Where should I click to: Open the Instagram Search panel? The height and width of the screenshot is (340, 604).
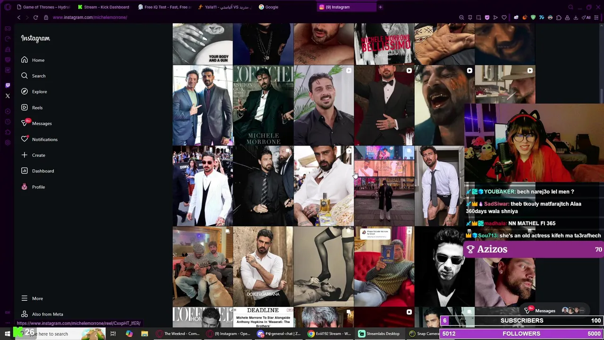click(33, 76)
